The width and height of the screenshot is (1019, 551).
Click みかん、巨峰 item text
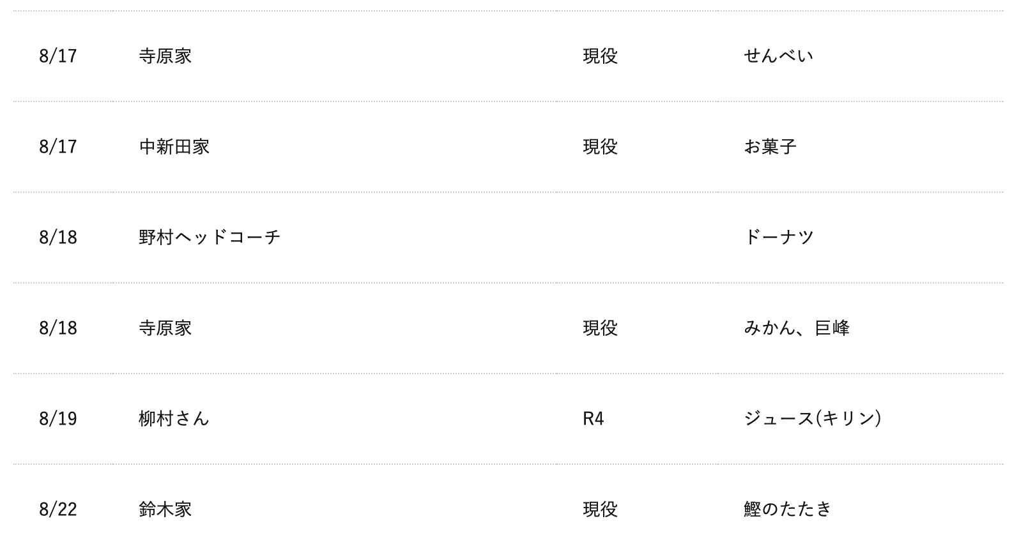[797, 328]
